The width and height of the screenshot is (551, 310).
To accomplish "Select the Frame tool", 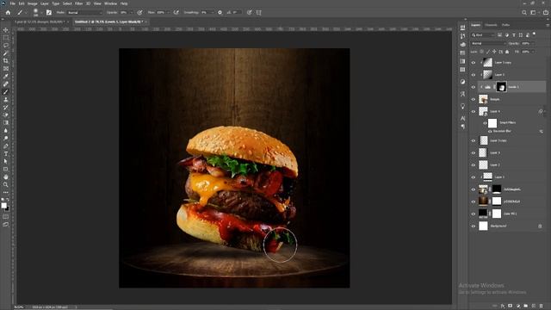I will [6, 69].
